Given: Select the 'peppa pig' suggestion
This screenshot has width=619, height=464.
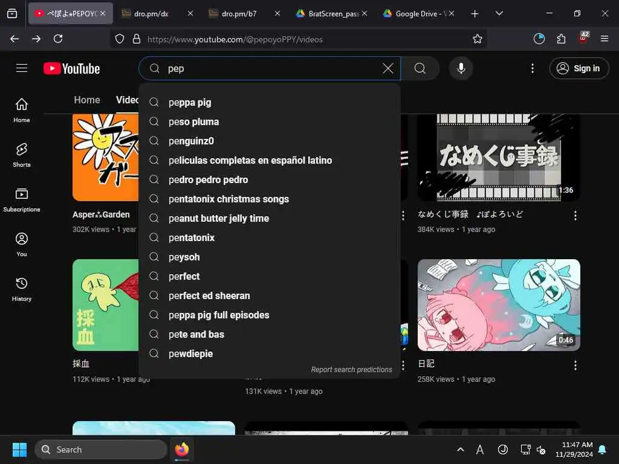Looking at the screenshot, I should [x=270, y=103].
